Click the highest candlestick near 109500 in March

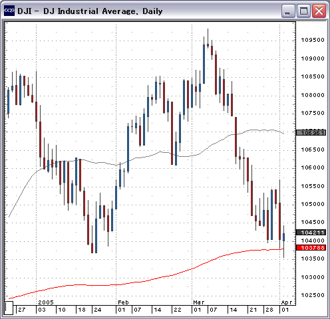tap(208, 45)
